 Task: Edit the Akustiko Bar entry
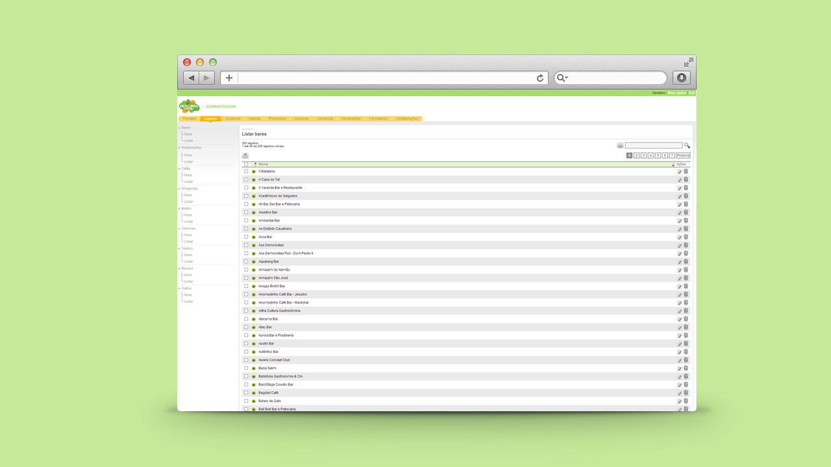click(x=680, y=212)
